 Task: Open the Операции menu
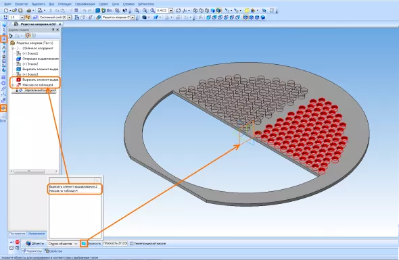[x=65, y=4]
